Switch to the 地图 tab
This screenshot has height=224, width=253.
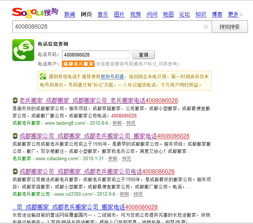(x=168, y=14)
